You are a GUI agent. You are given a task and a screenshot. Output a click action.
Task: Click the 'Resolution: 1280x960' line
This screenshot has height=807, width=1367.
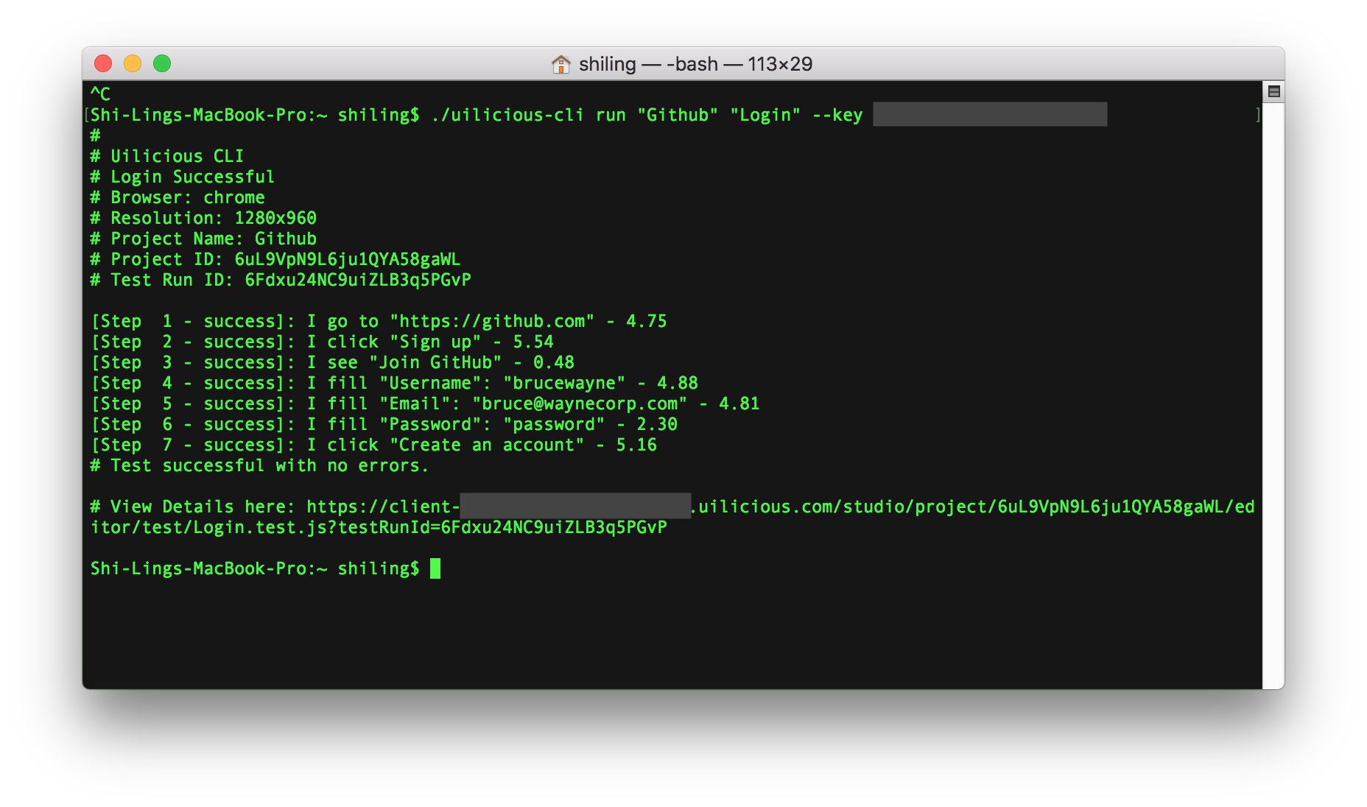coord(203,218)
